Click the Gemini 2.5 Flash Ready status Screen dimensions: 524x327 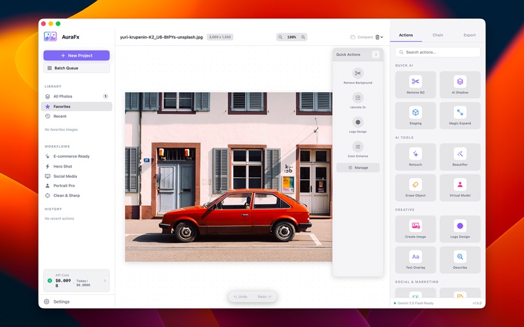pyautogui.click(x=414, y=303)
